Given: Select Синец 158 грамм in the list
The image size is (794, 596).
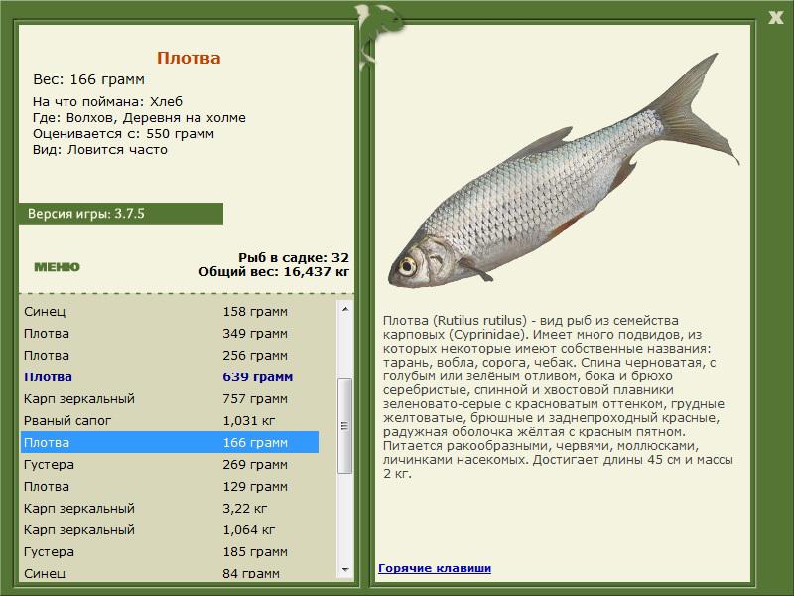Looking at the screenshot, I should click(169, 311).
